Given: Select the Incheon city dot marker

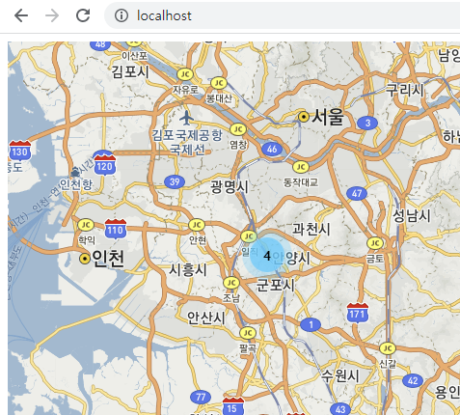Looking at the screenshot, I should [85, 259].
